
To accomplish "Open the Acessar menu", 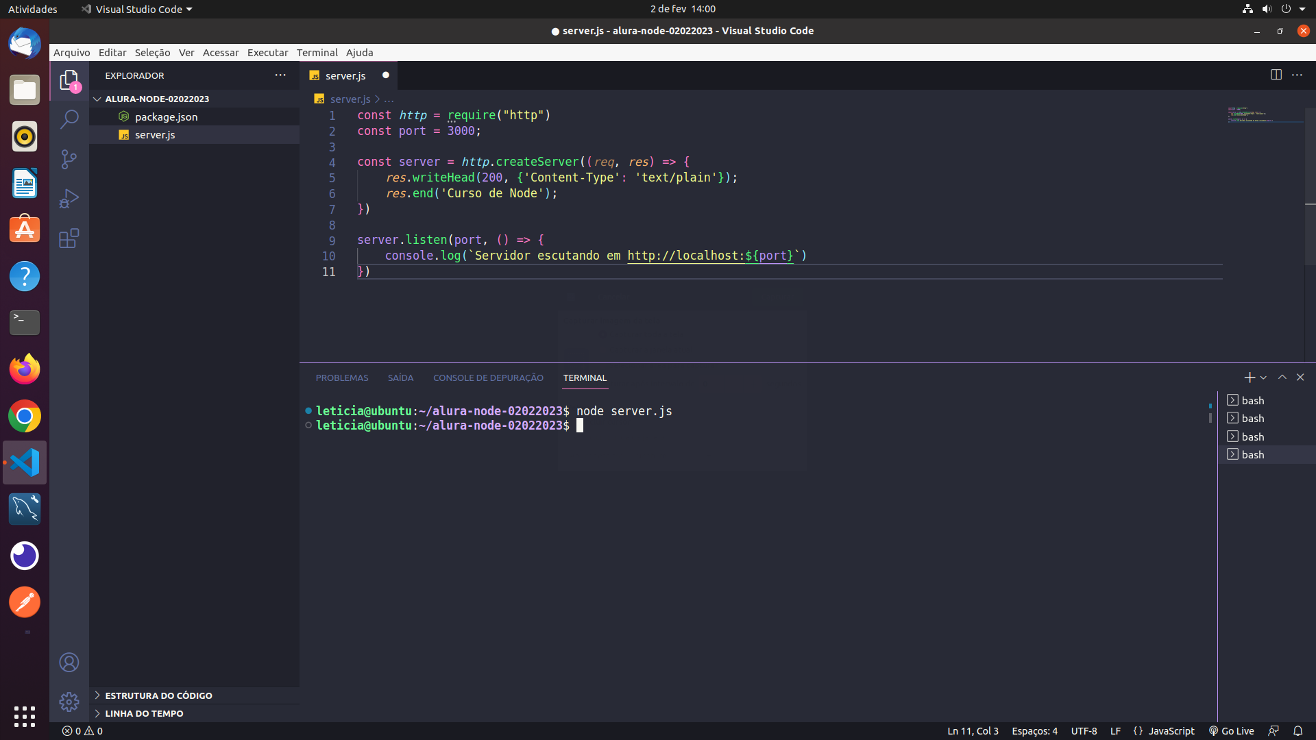I will (x=221, y=53).
